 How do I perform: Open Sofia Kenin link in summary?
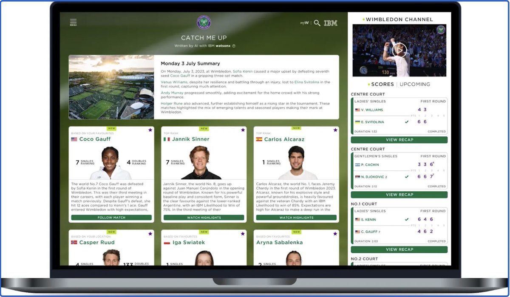click(243, 71)
